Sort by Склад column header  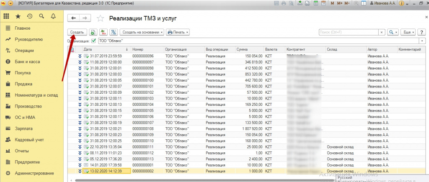(x=346, y=49)
